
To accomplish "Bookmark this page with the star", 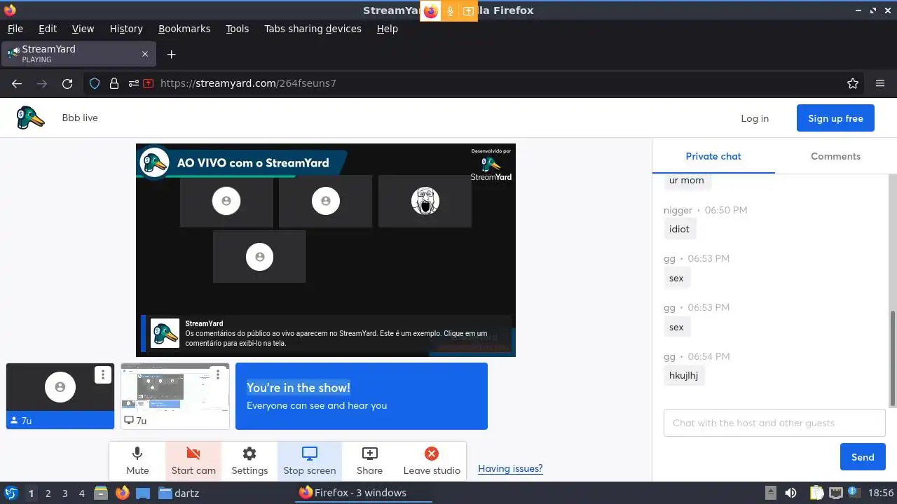I will pos(853,83).
